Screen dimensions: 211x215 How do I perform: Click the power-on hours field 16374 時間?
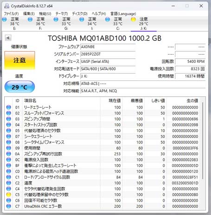click(190, 76)
